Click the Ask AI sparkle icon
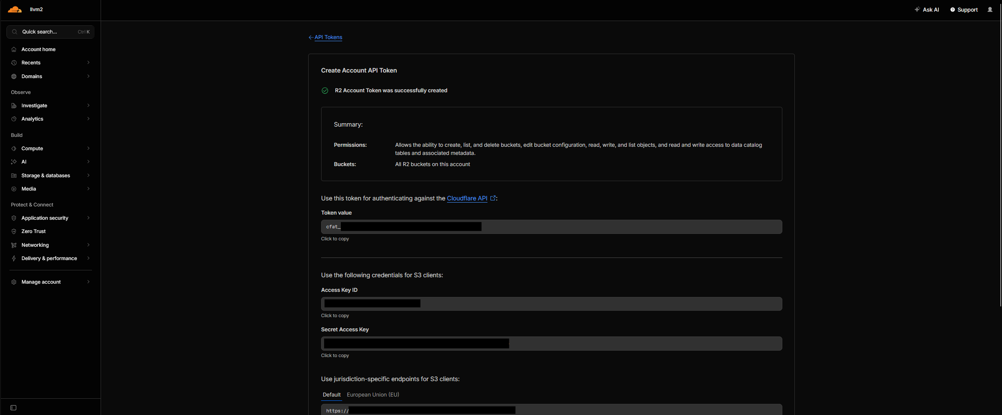 click(x=917, y=9)
